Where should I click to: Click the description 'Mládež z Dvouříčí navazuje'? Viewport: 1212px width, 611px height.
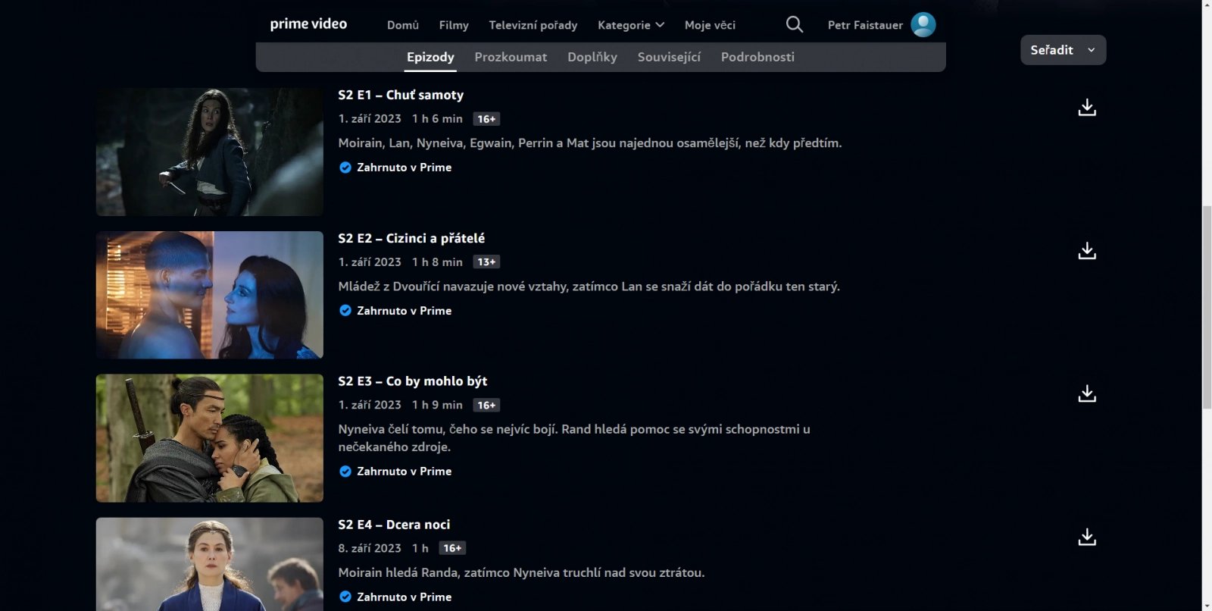[x=589, y=287]
